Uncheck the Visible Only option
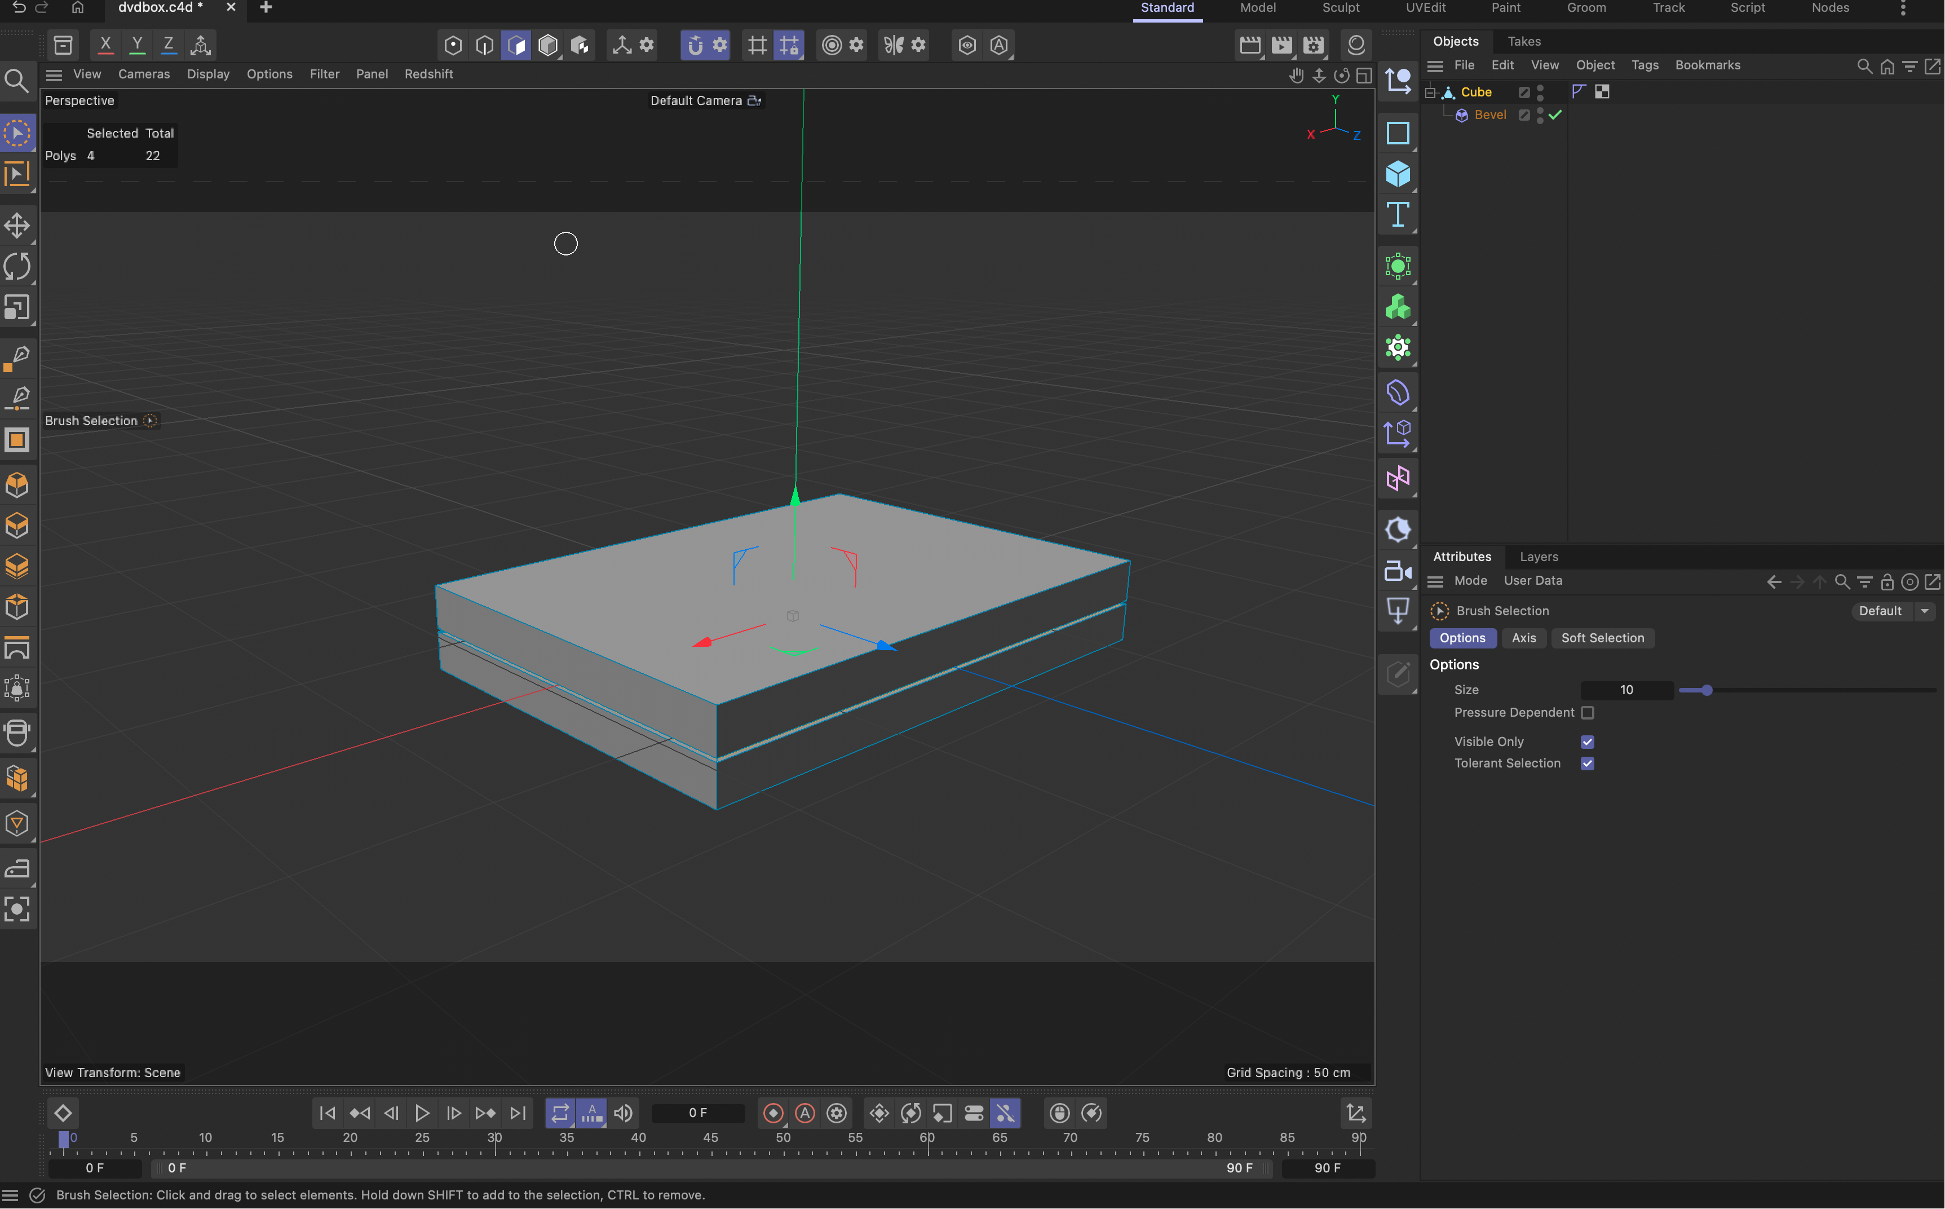This screenshot has width=1945, height=1209. click(1587, 742)
